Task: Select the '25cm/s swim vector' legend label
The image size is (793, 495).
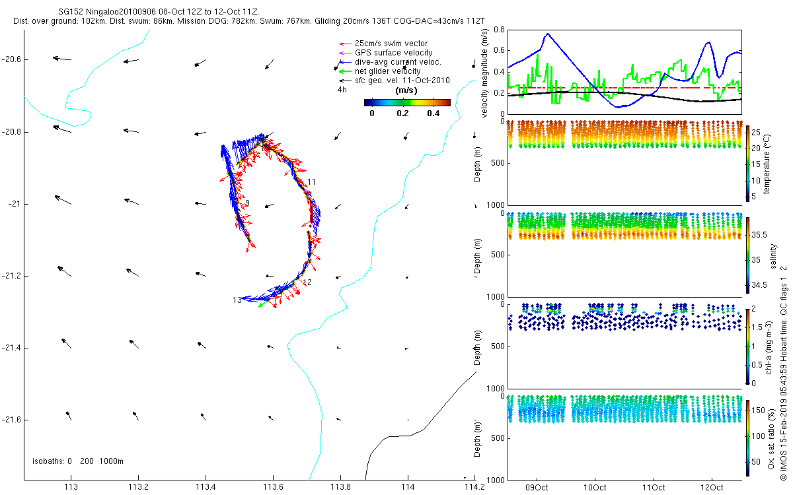Action: [391, 44]
